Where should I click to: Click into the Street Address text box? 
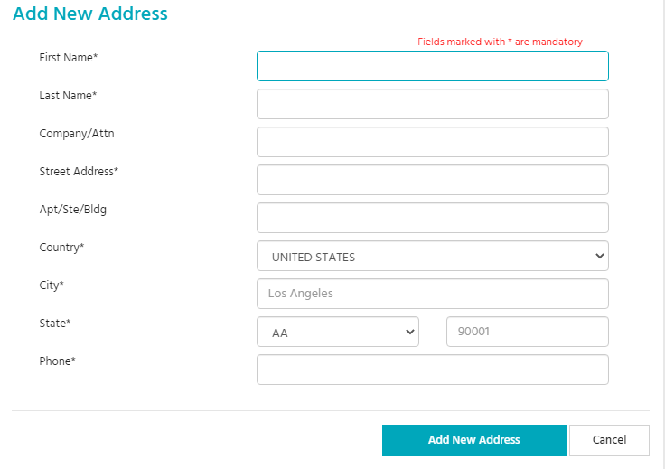tap(432, 180)
